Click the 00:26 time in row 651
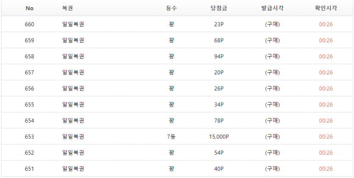This screenshot has width=354, height=178. click(x=326, y=169)
